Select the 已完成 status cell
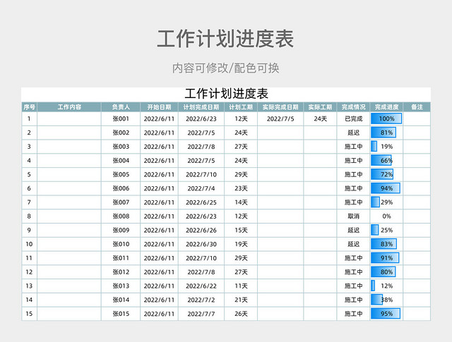The height and width of the screenshot is (342, 452). 353,118
